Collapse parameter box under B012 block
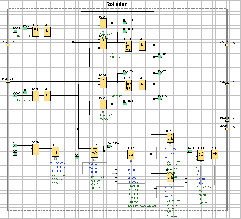 pyautogui.click(x=131, y=162)
